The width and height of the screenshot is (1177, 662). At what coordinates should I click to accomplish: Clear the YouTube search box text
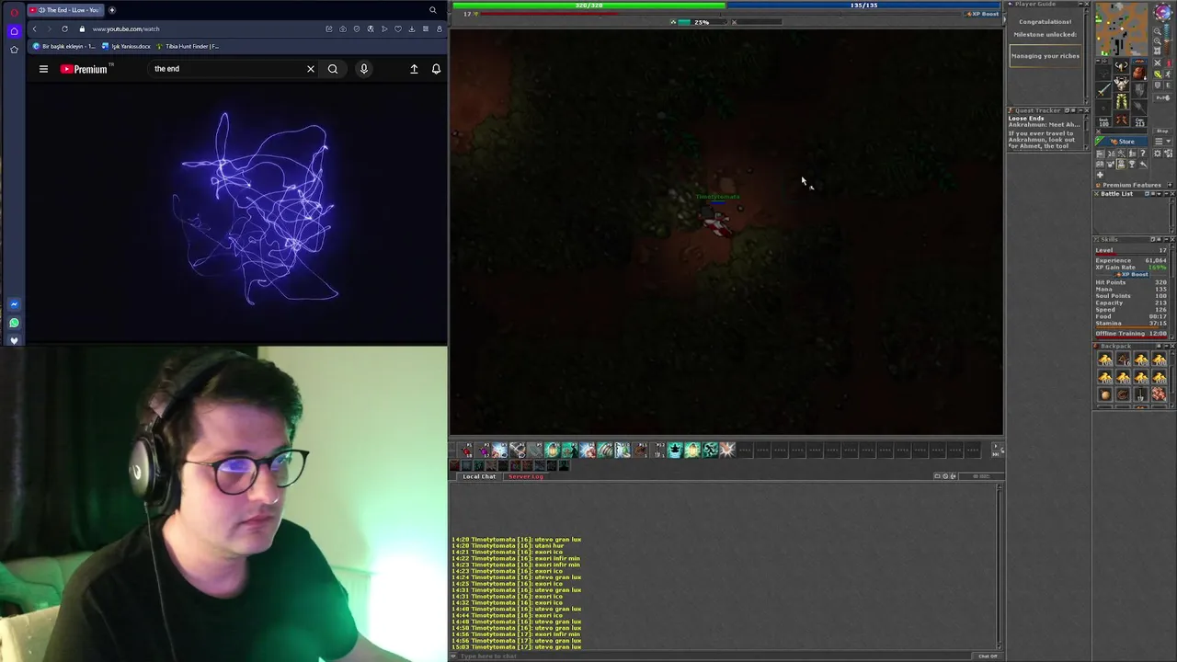[311, 69]
